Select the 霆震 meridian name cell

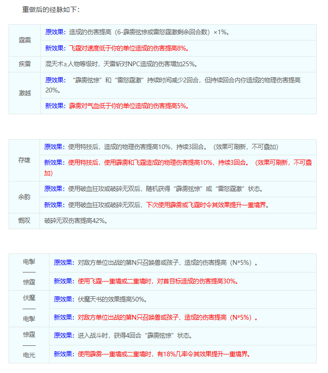click(x=24, y=40)
